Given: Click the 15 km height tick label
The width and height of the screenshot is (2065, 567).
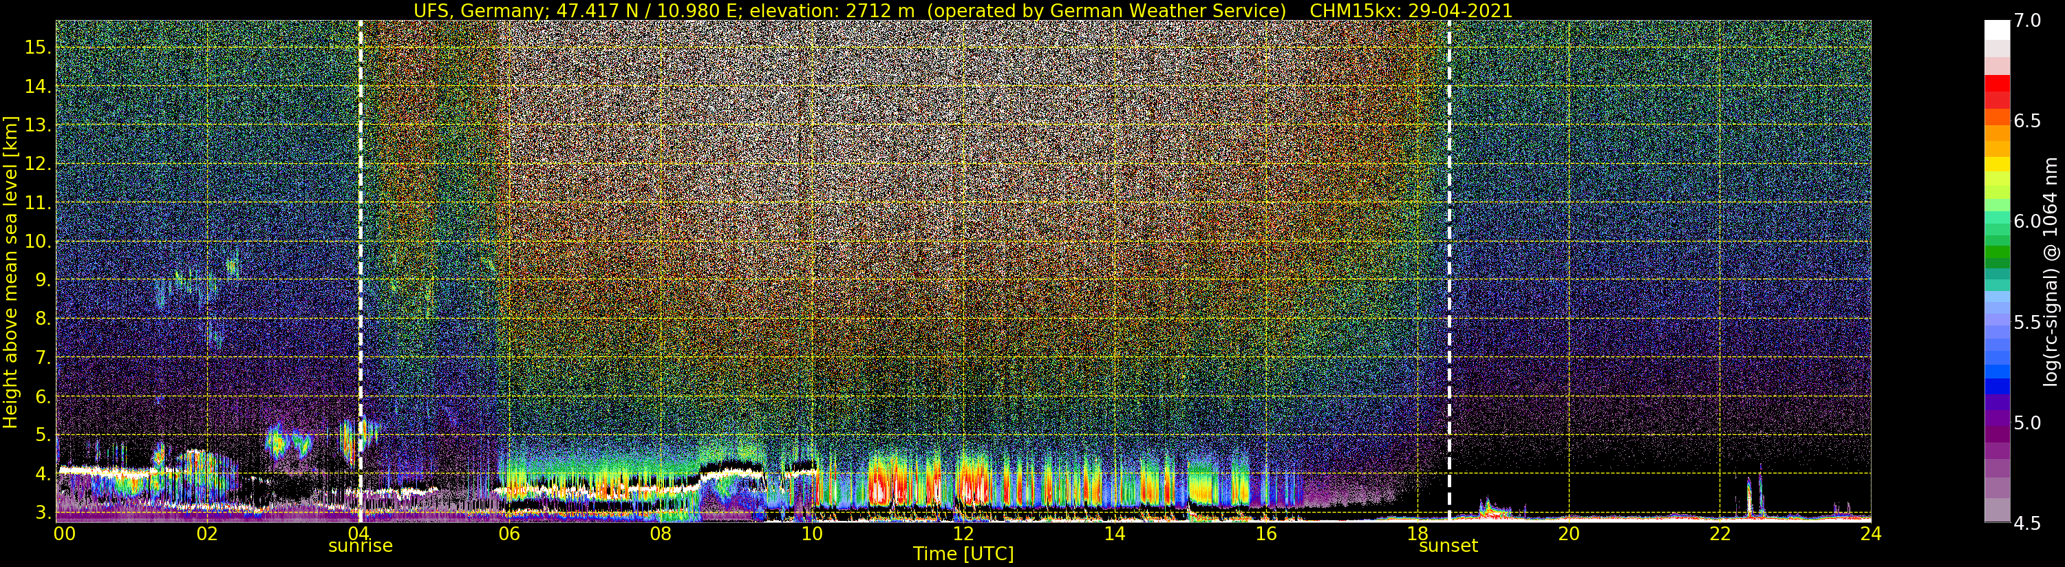Looking at the screenshot, I should [37, 47].
